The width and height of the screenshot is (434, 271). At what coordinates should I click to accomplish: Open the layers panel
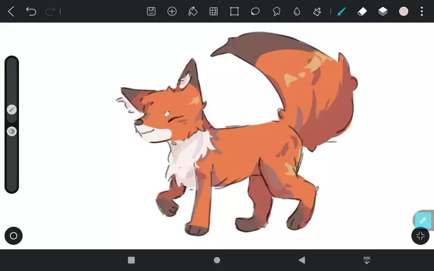point(383,12)
